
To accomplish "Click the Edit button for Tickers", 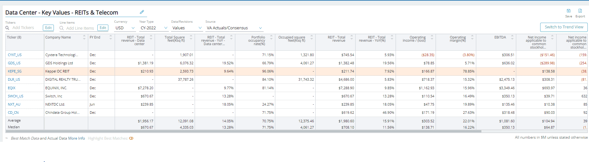I will tap(48, 28).
